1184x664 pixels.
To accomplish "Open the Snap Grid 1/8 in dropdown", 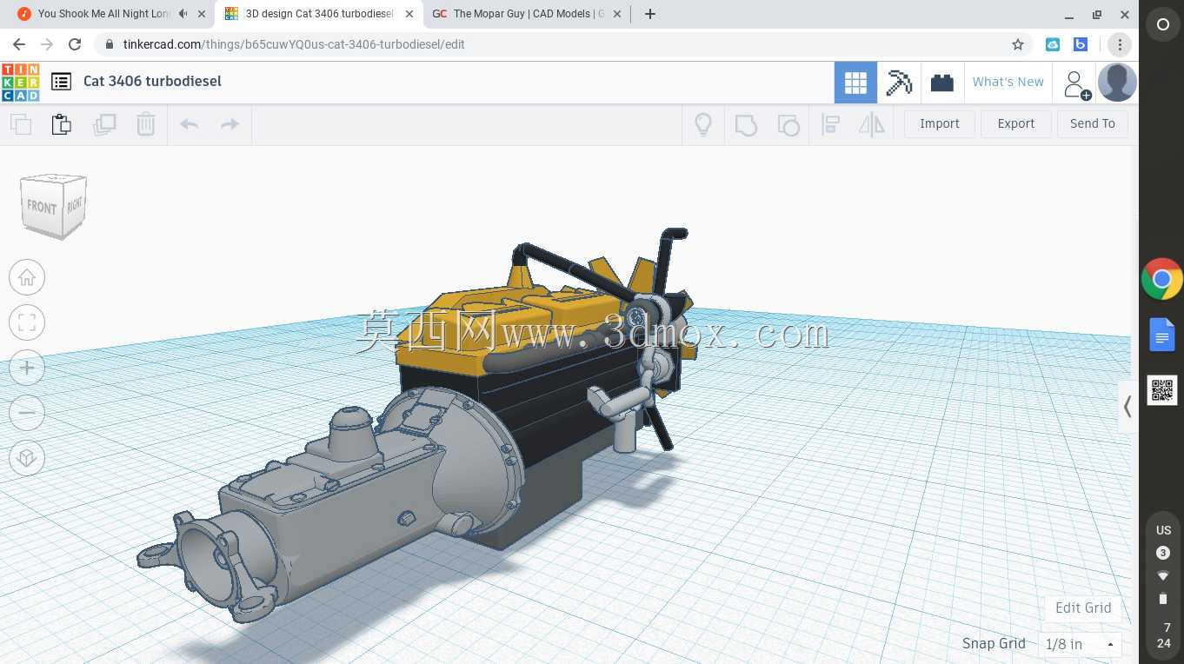I will pyautogui.click(x=1080, y=644).
